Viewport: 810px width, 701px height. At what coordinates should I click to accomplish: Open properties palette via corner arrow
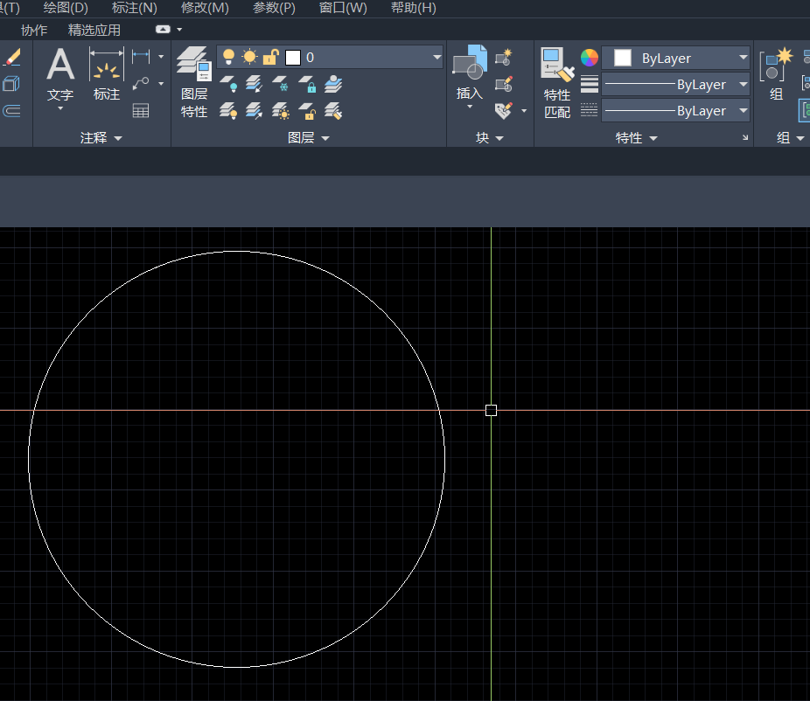point(745,137)
